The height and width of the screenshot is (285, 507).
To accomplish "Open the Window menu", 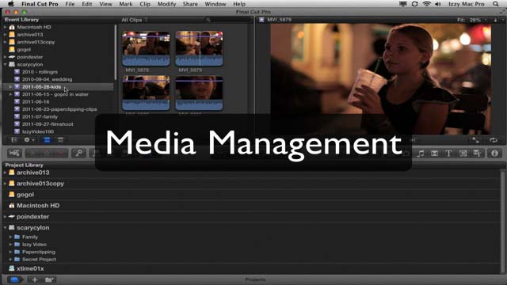I will (215, 4).
